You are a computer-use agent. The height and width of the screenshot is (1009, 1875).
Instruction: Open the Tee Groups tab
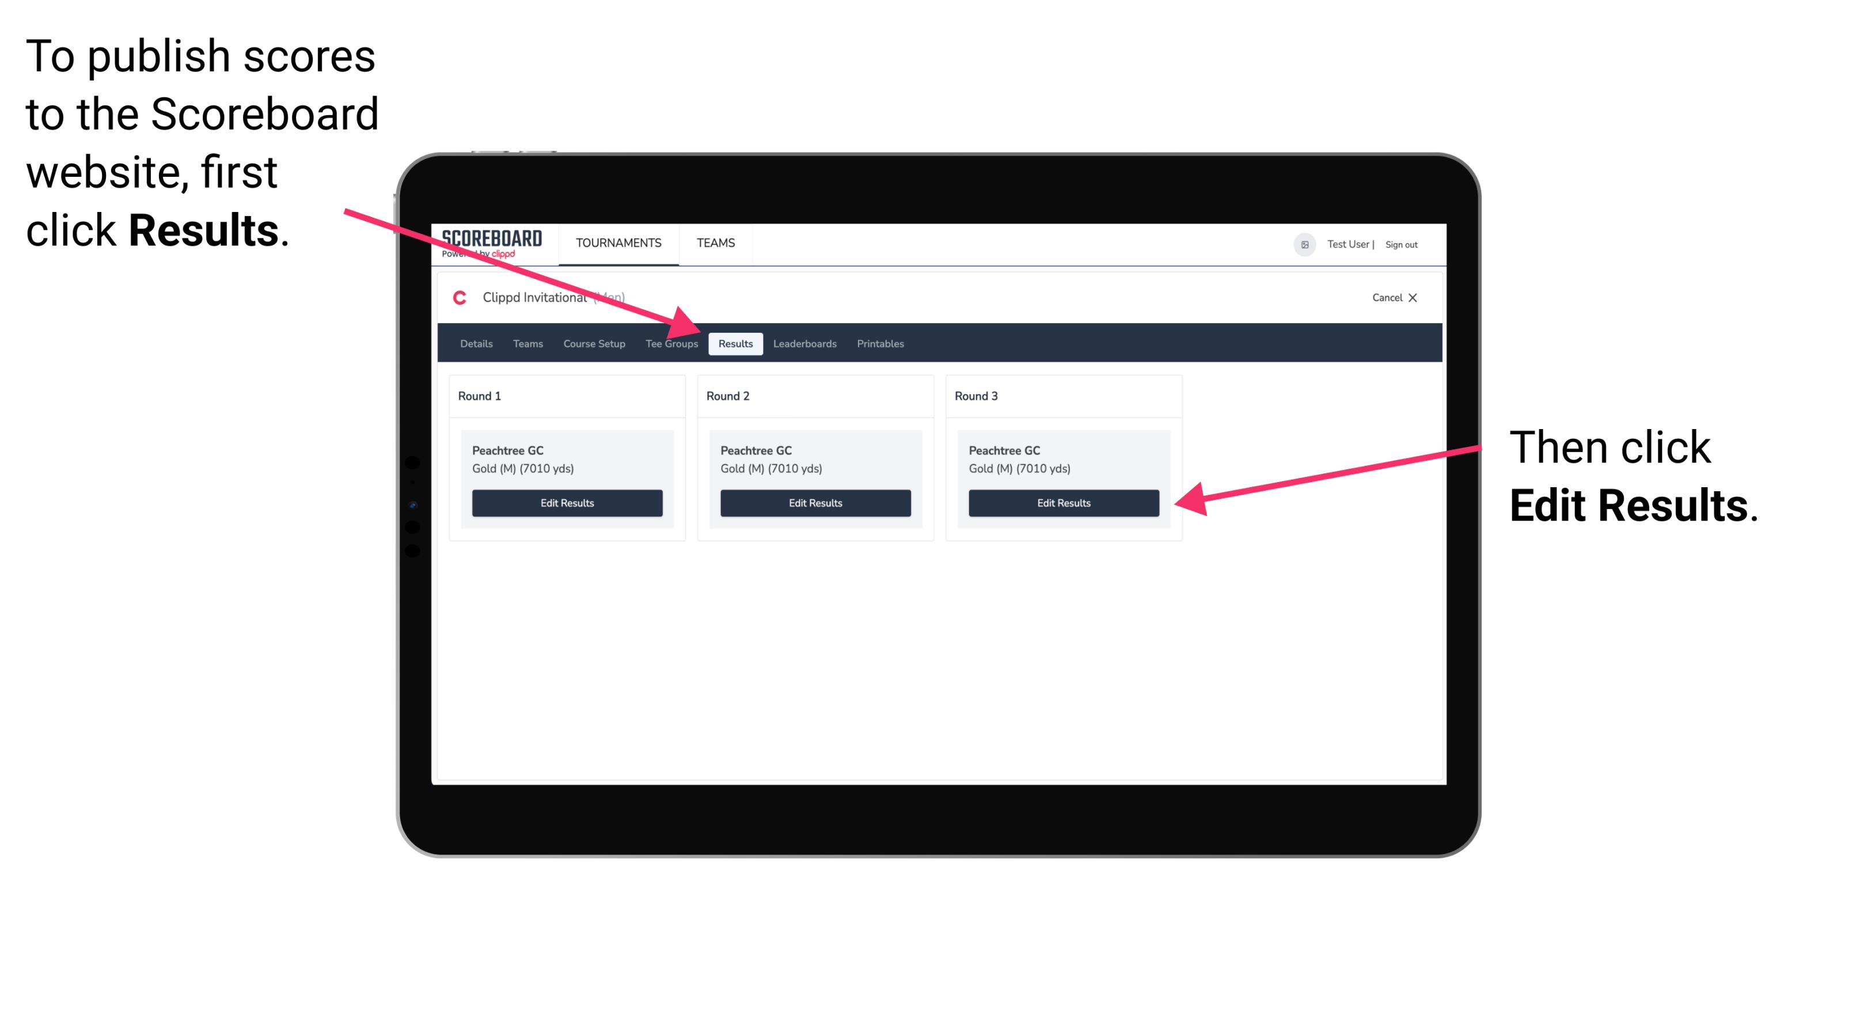click(671, 344)
